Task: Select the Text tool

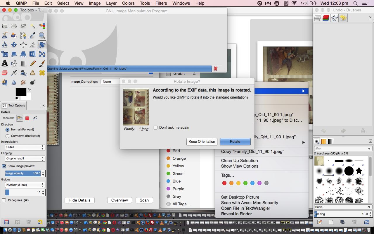Action: (5, 63)
